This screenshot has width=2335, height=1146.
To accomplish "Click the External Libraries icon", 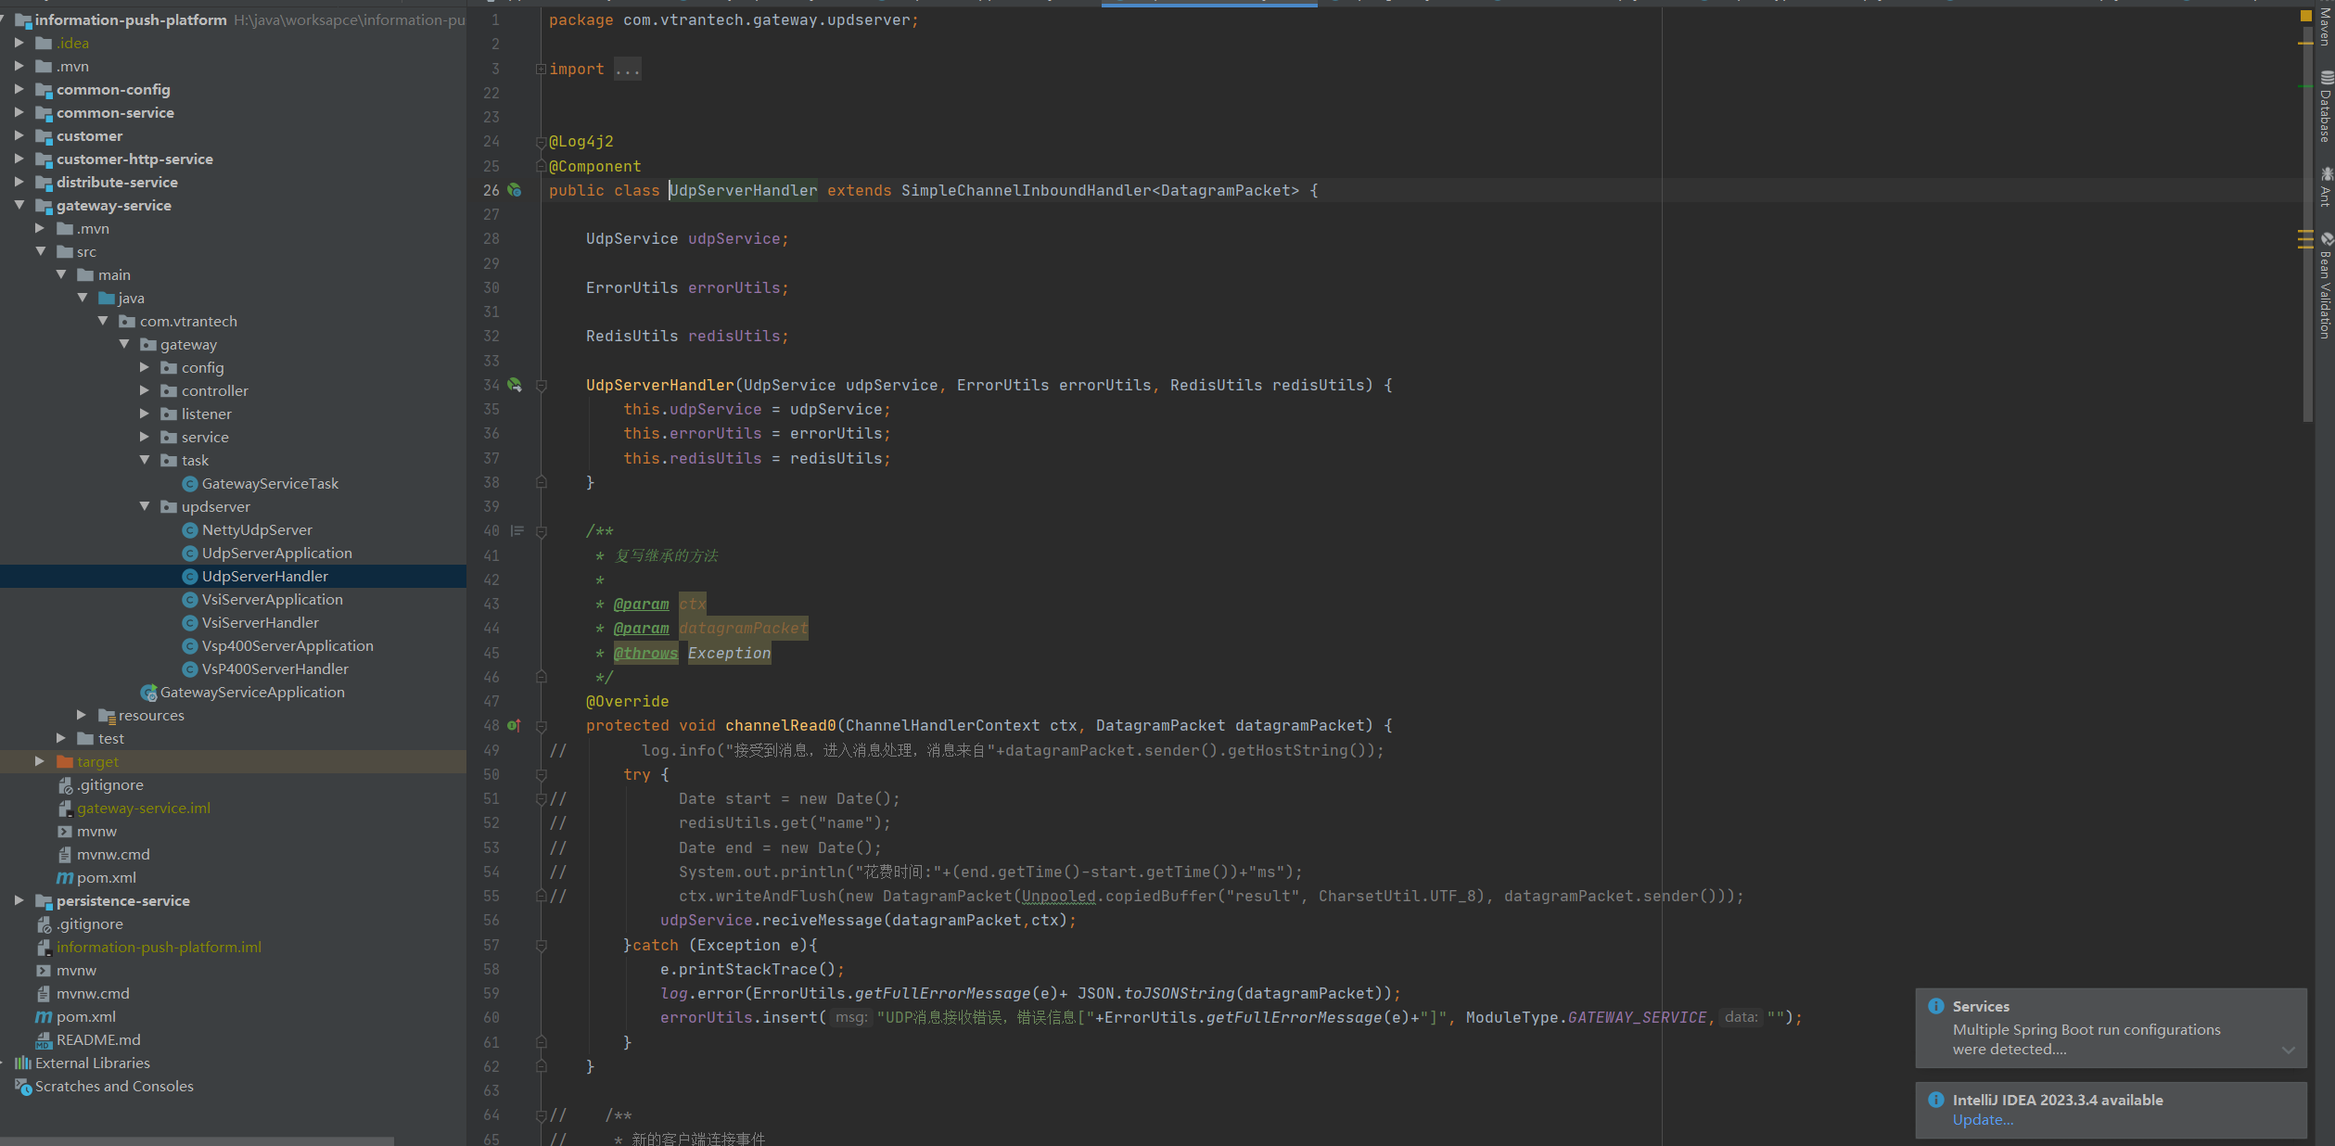I will tap(23, 1063).
